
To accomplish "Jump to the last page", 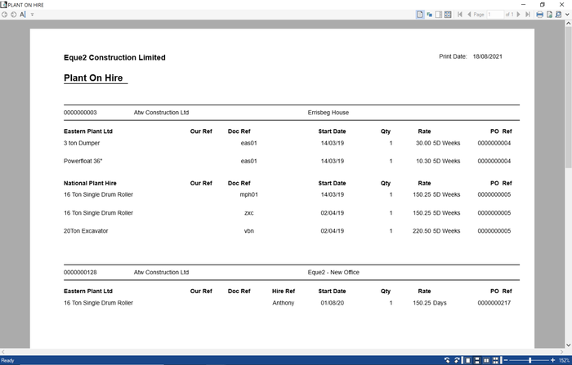I will coord(528,15).
